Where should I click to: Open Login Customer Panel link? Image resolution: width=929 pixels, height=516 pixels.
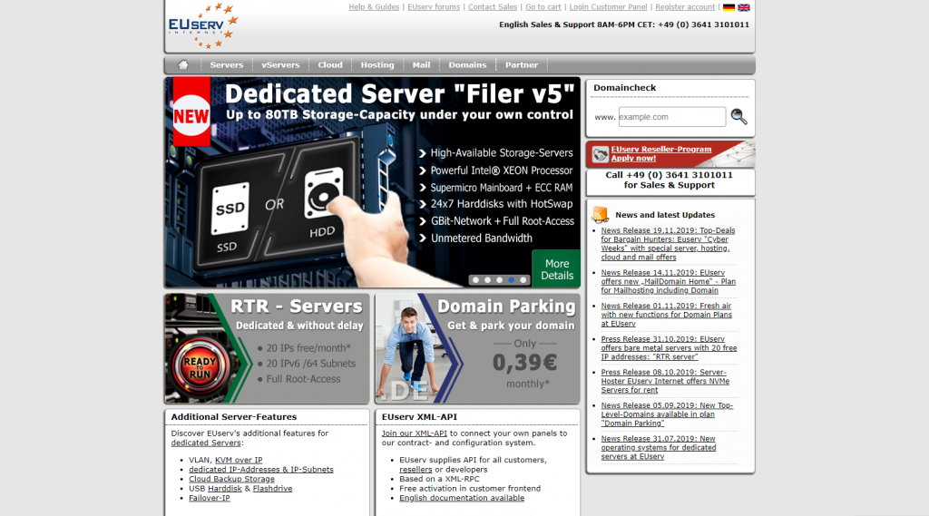tap(608, 7)
